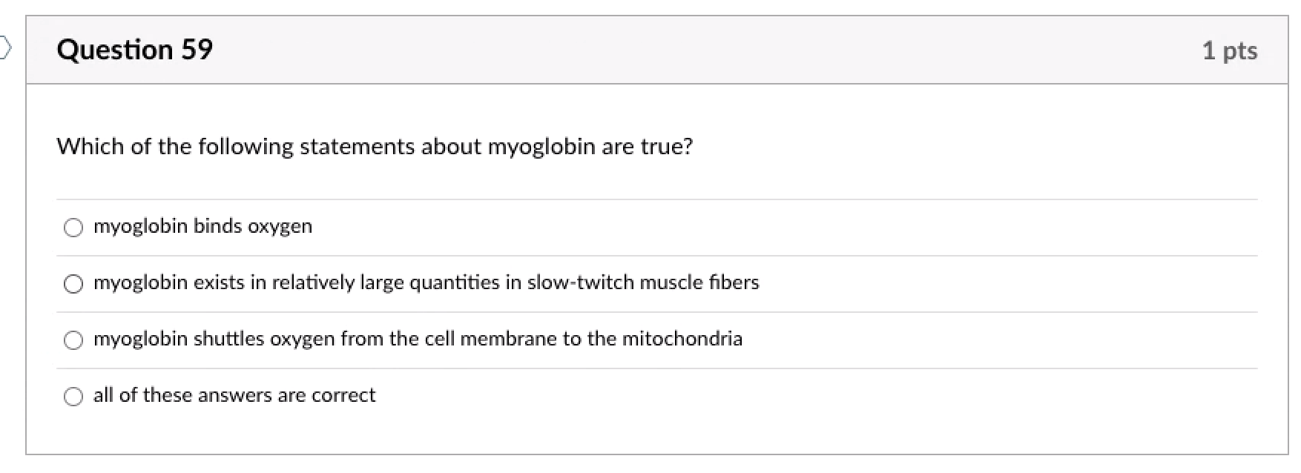Click the answer text mentioning the mitochondria
This screenshot has height=473, width=1301.
pyautogui.click(x=418, y=339)
